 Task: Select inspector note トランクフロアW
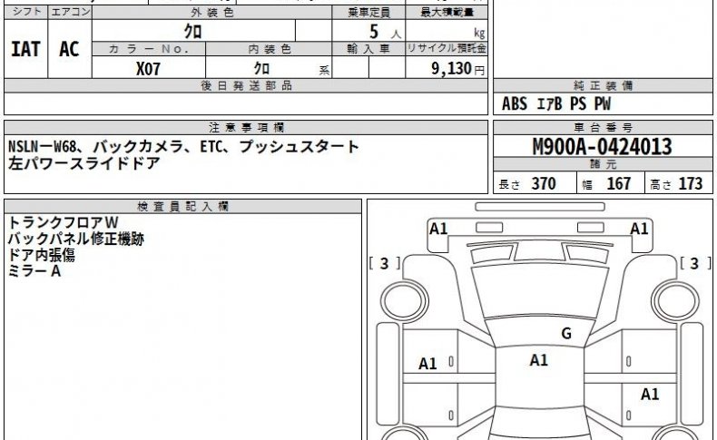point(64,222)
